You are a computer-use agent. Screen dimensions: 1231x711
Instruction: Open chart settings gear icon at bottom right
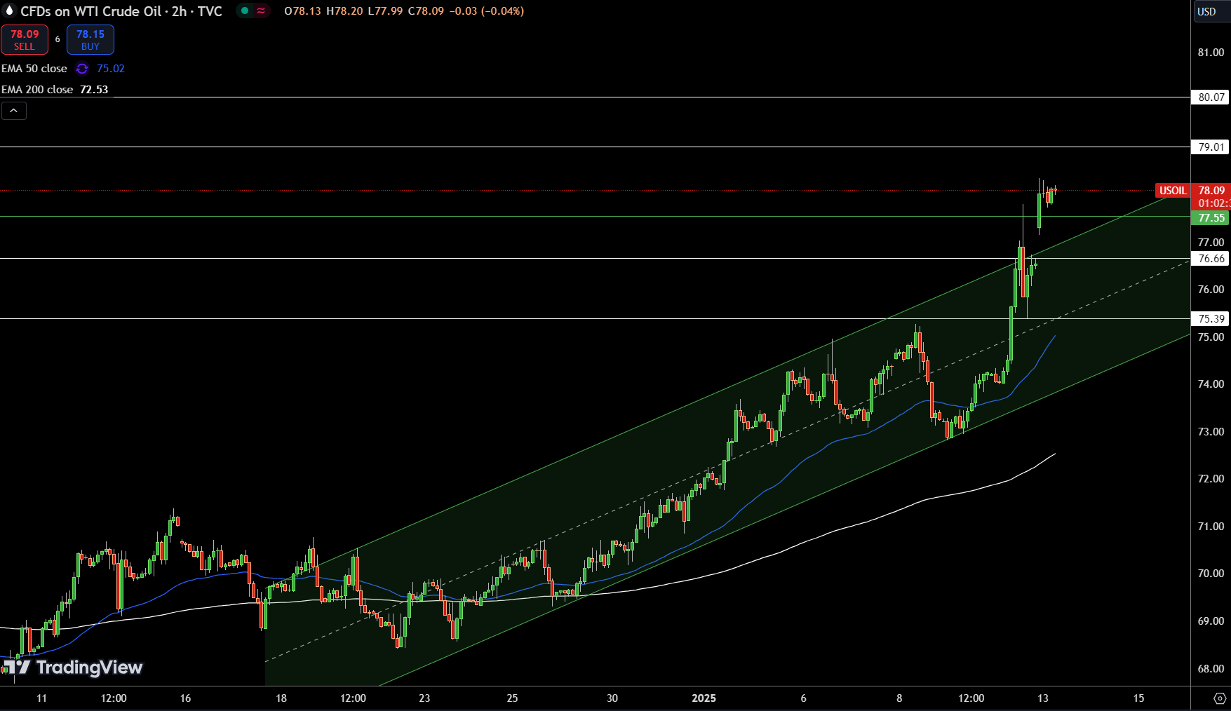pos(1220,698)
